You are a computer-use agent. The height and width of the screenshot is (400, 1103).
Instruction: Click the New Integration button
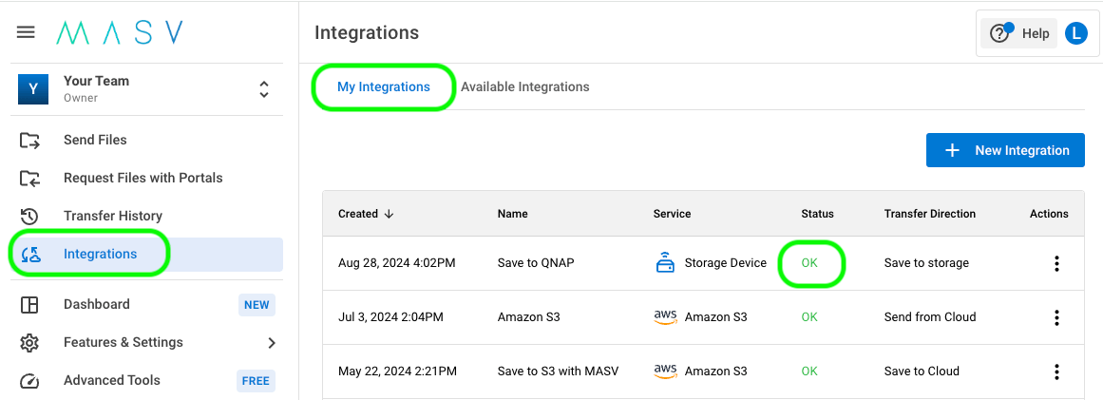click(x=1005, y=150)
